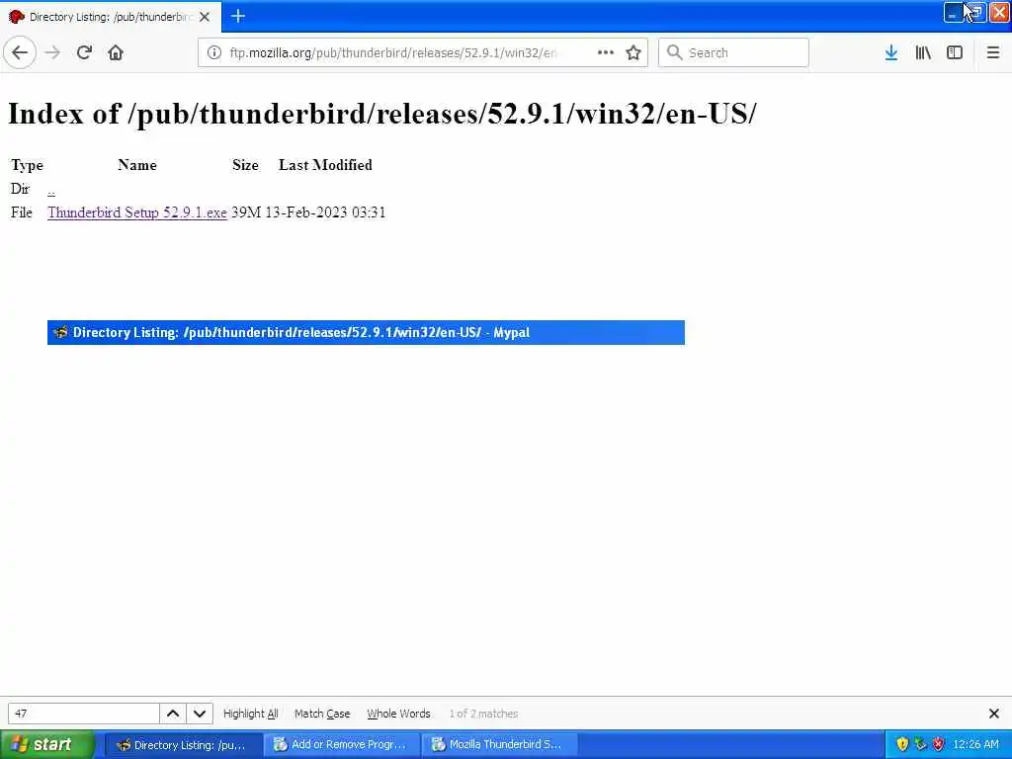Select the Directory Listing browser tab
Screen dimensions: 1012x759
tap(111, 16)
